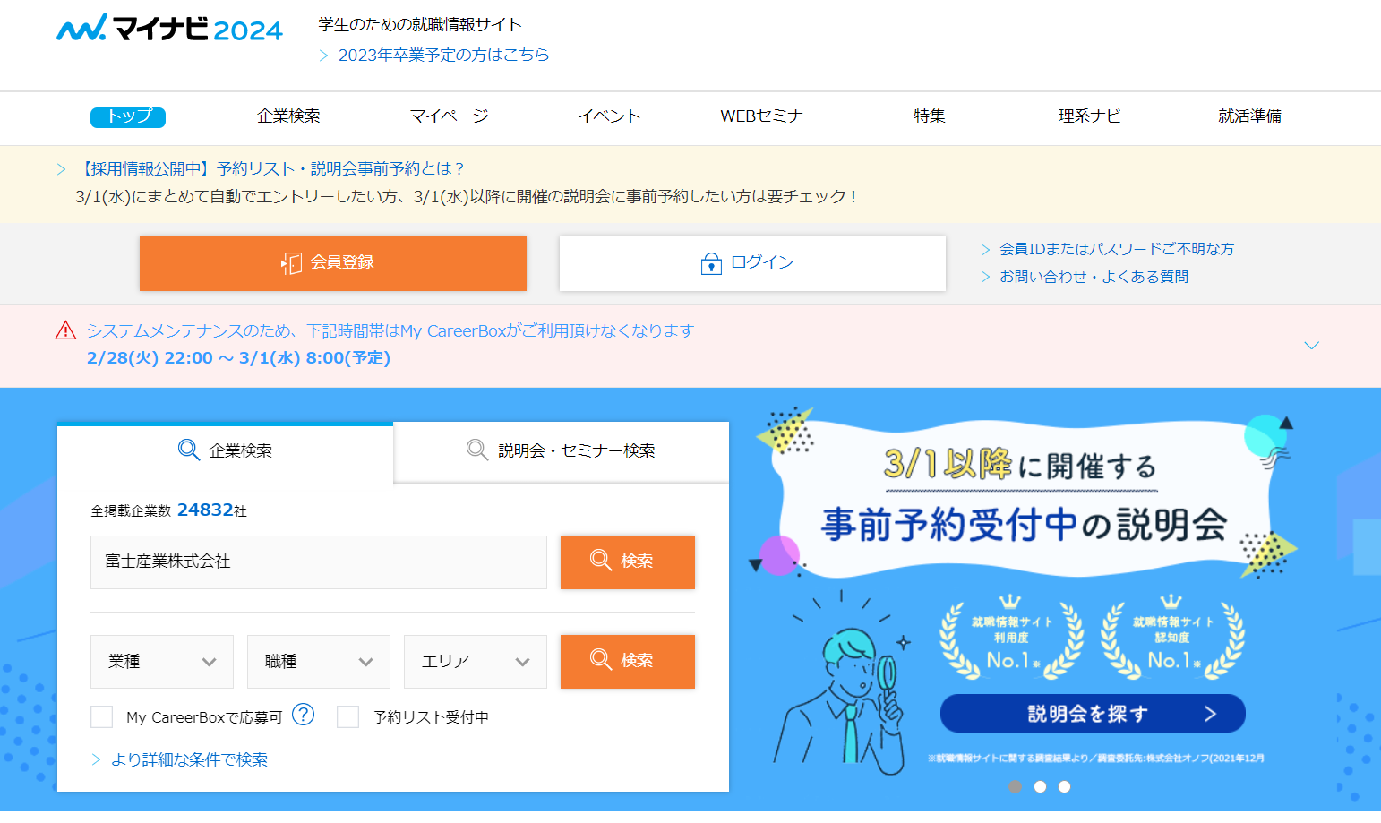Click the 全掲載企業数 24832社 text
The image size is (1381, 823).
[x=168, y=510]
